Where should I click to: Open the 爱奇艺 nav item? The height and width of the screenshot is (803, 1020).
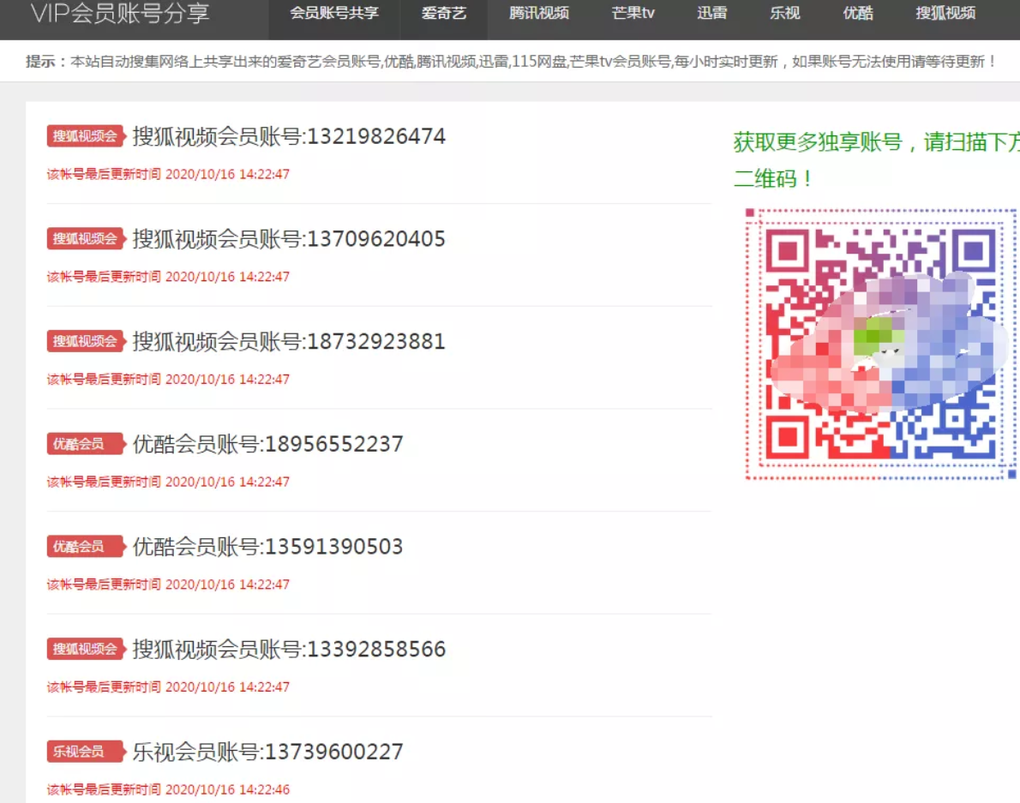[444, 13]
